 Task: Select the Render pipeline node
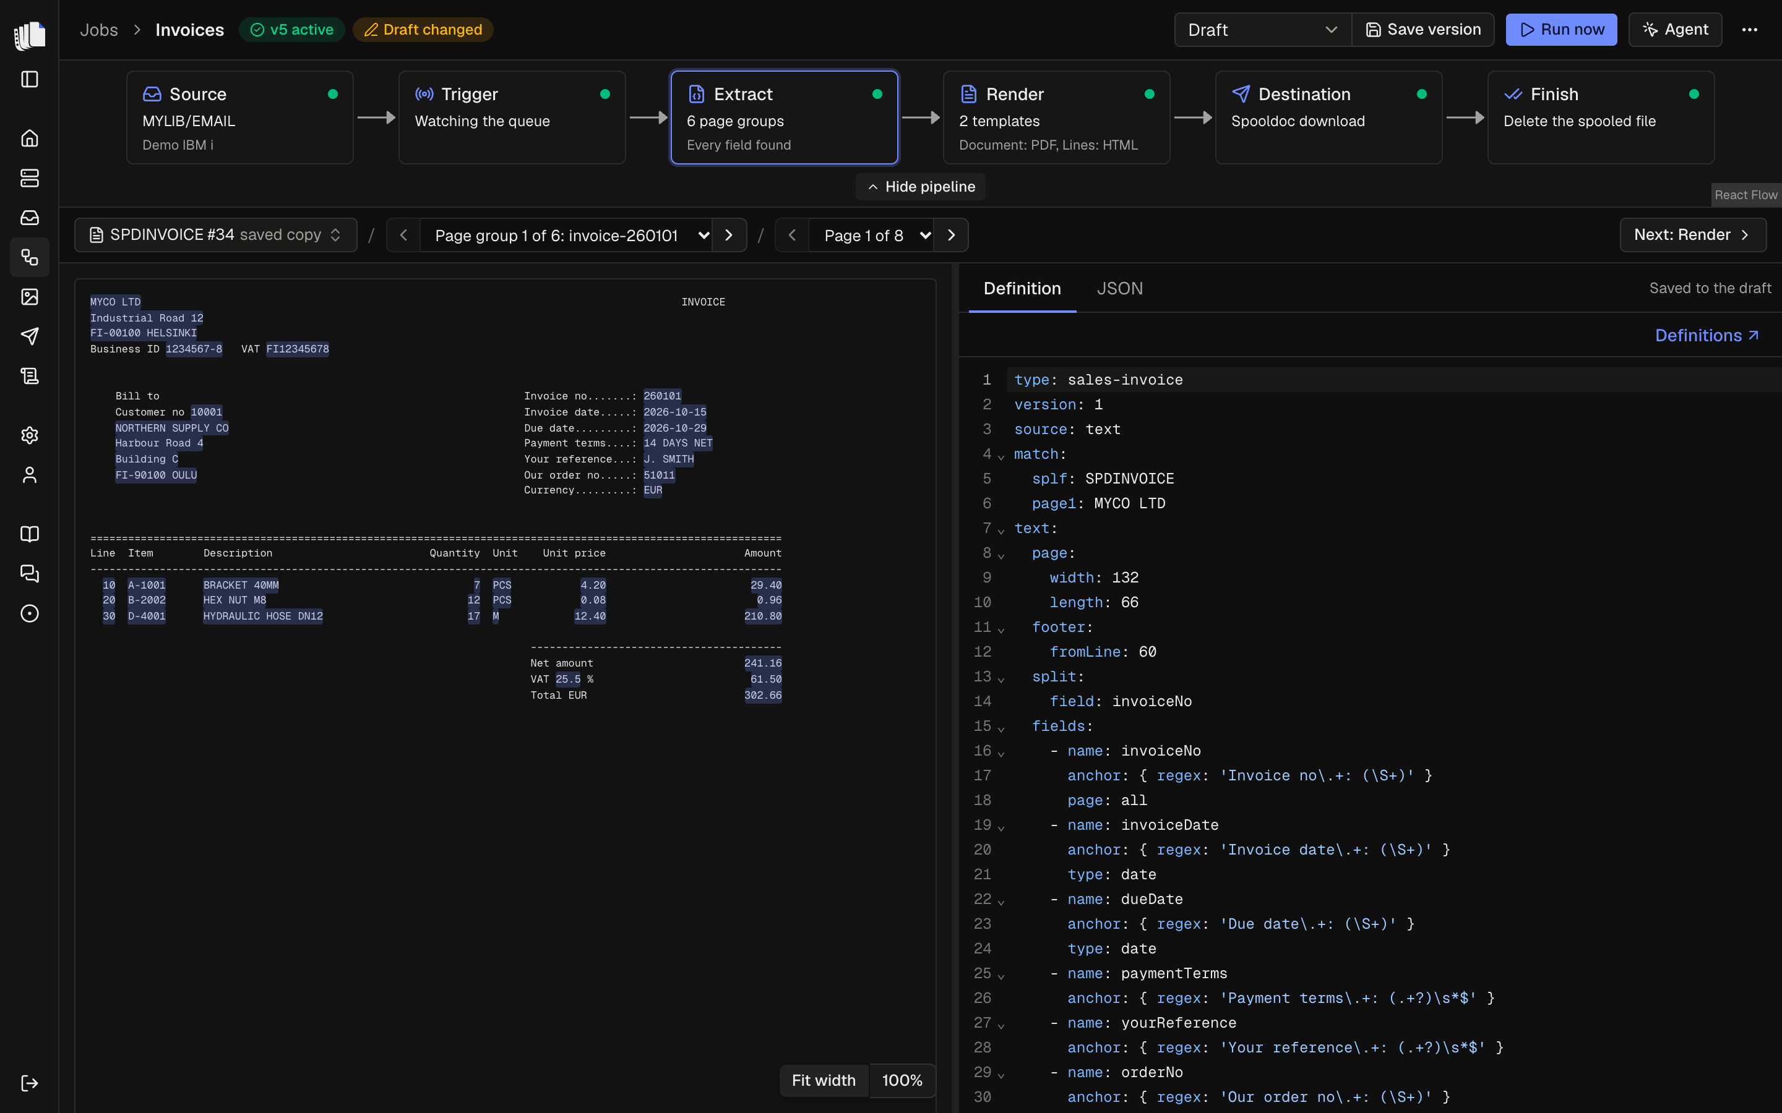tap(1056, 117)
